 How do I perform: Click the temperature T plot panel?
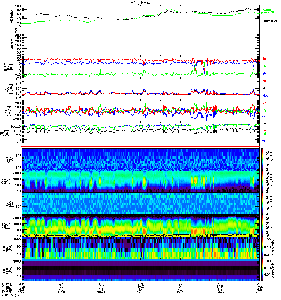pyautogui.click(x=140, y=133)
